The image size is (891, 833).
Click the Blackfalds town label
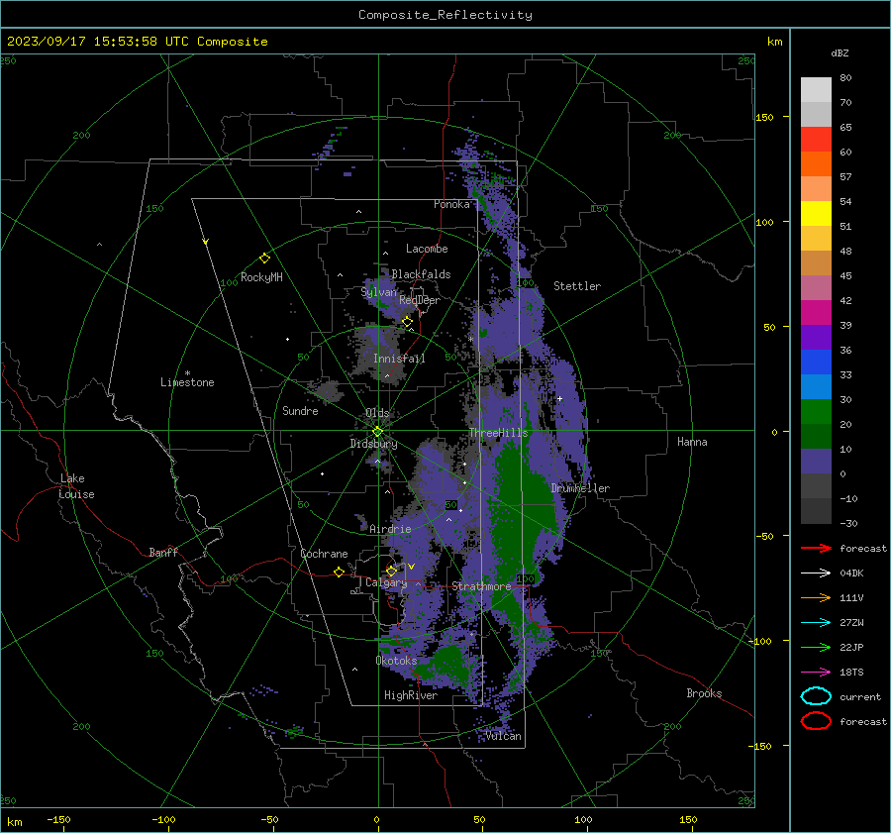pyautogui.click(x=421, y=274)
